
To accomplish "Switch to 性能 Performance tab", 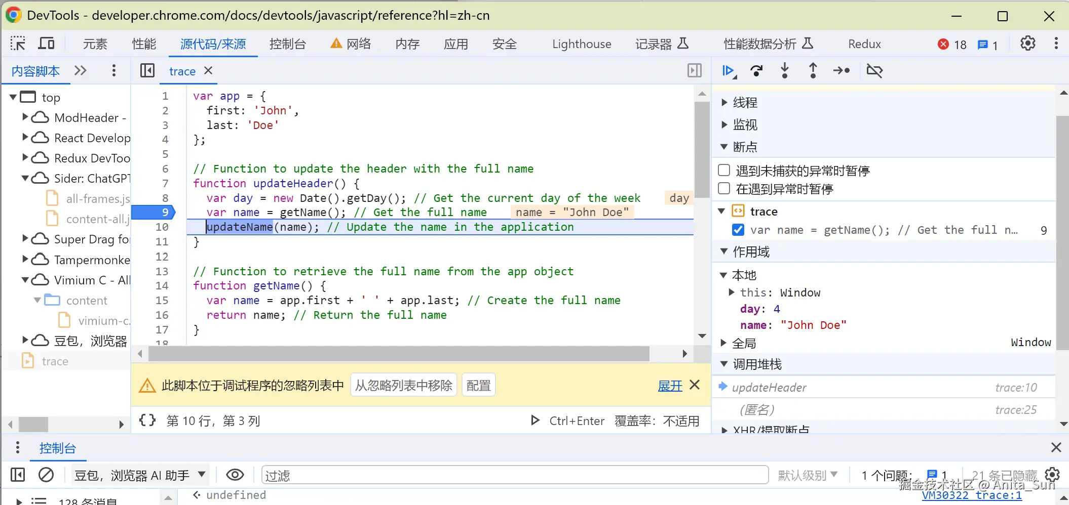I will point(144,44).
